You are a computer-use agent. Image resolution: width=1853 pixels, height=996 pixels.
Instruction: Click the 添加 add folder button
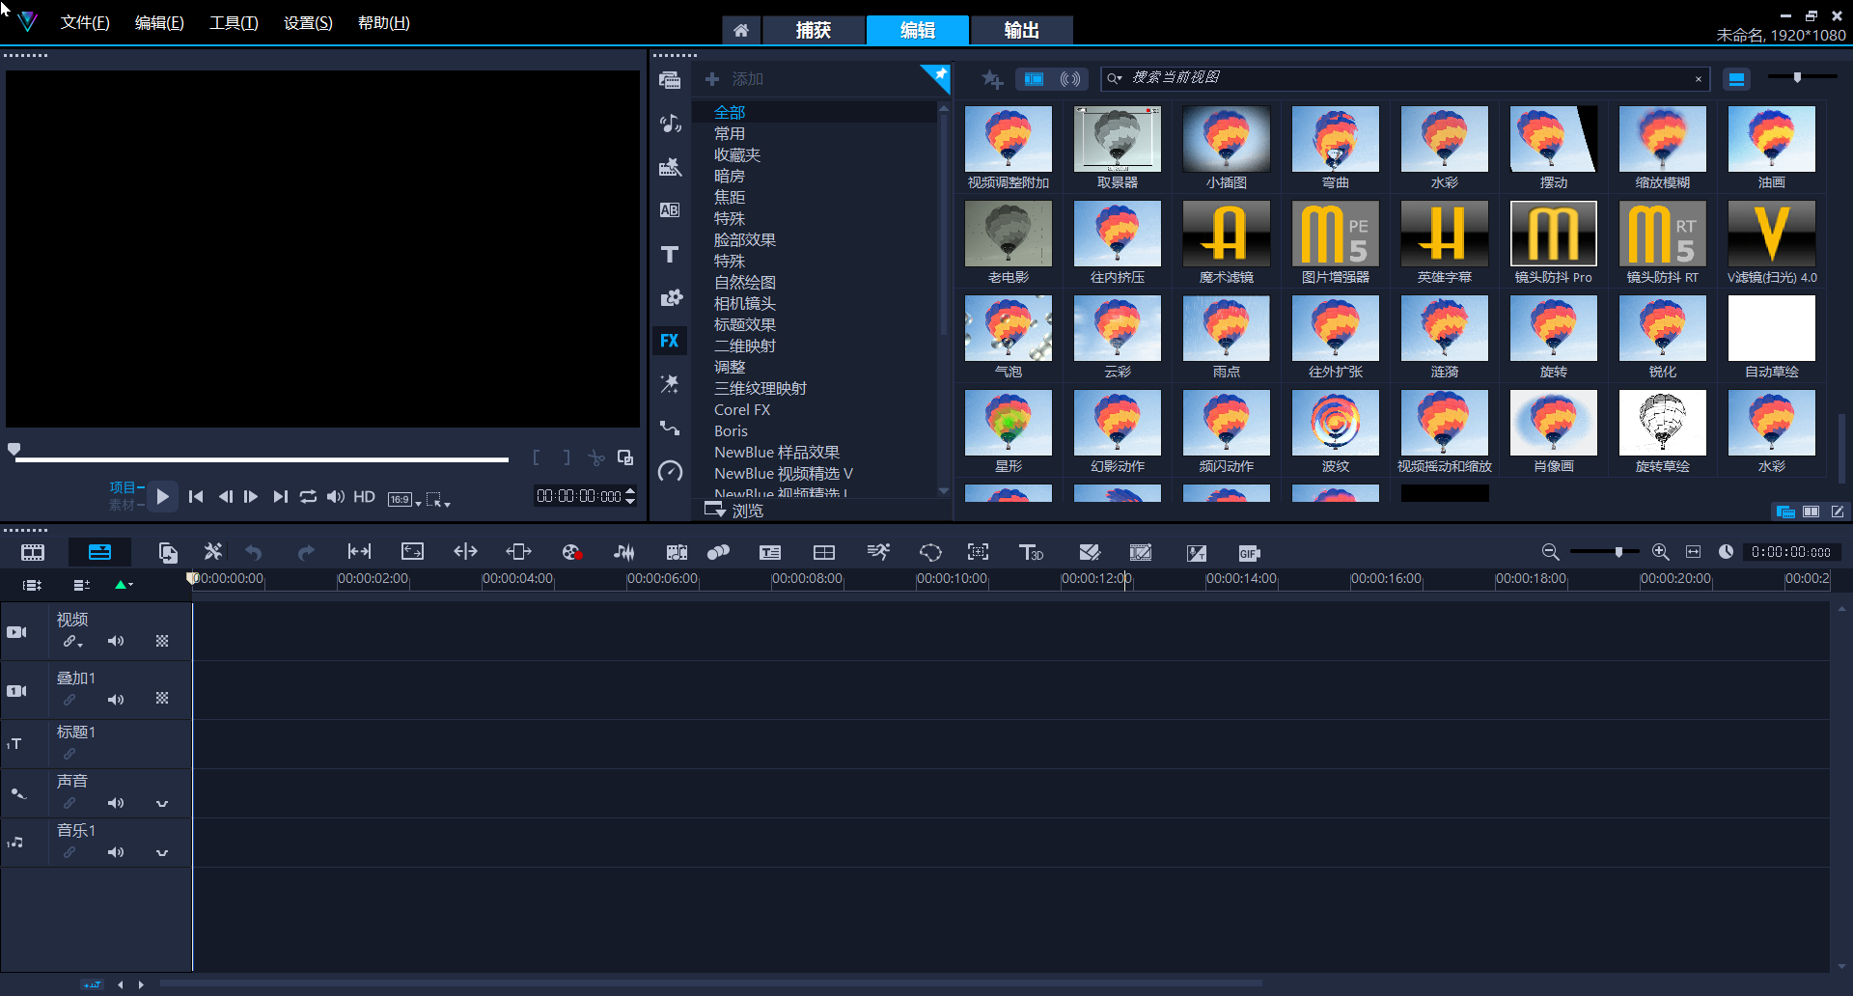(734, 79)
